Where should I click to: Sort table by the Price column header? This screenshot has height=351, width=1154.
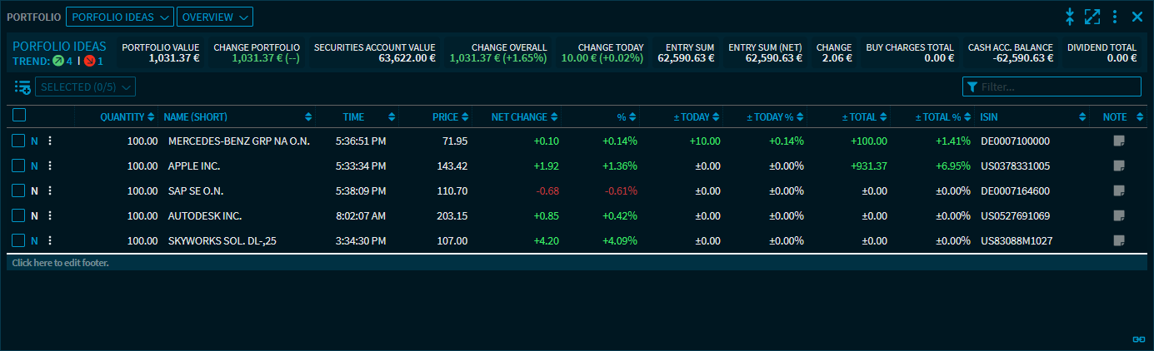tap(446, 117)
